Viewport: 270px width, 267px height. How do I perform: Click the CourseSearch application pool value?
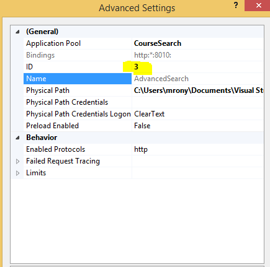158,43
